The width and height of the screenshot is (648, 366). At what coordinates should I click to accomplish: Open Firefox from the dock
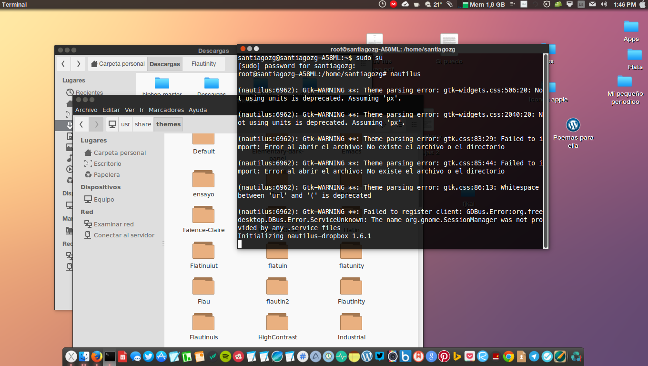[x=97, y=356]
